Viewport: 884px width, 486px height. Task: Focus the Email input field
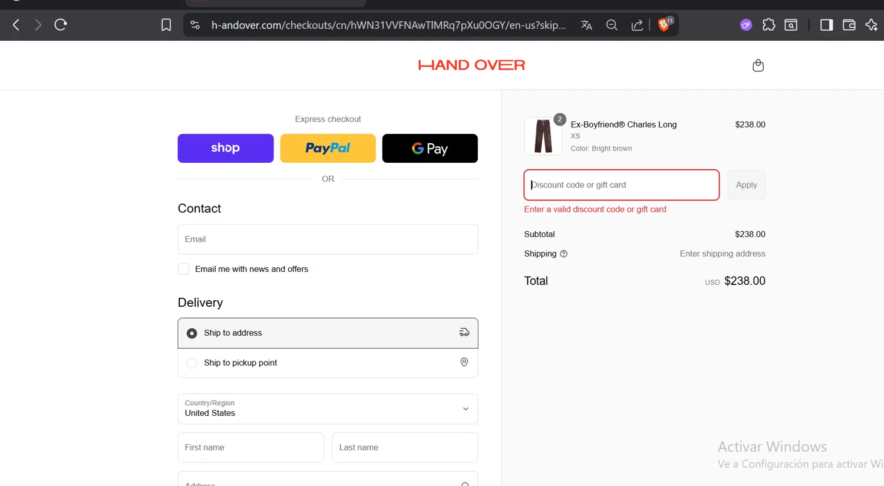pyautogui.click(x=328, y=239)
